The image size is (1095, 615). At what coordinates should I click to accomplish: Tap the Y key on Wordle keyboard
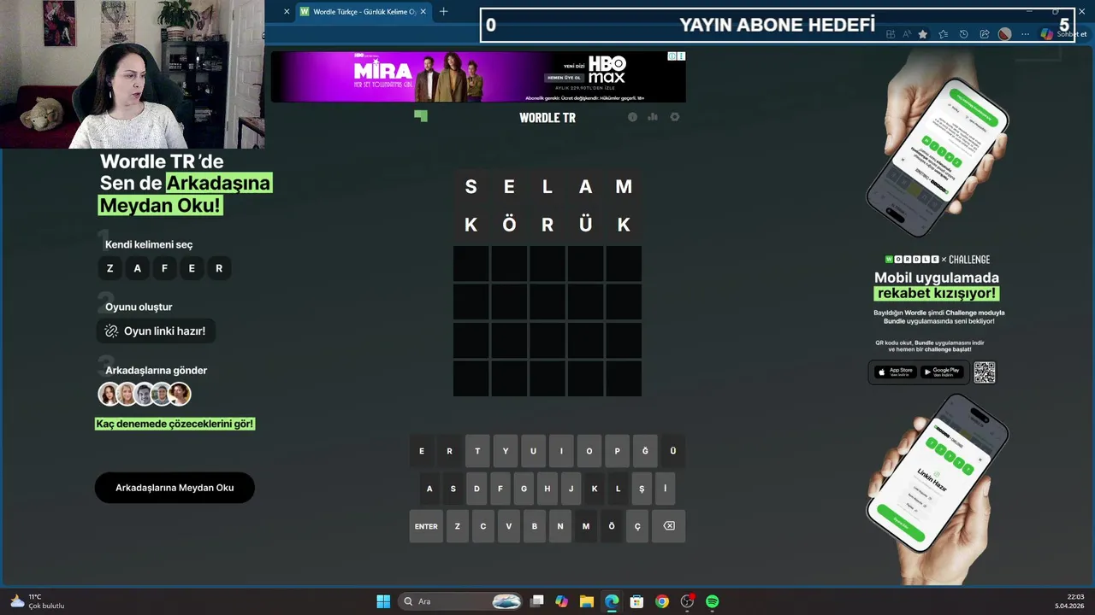point(506,451)
